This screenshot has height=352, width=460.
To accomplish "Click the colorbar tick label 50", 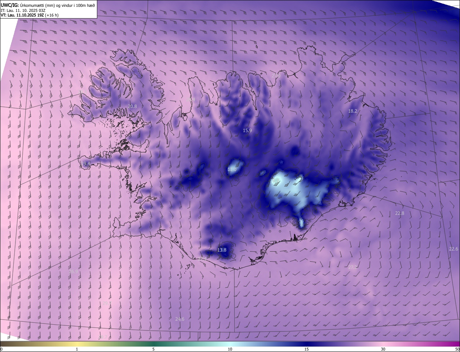I will pyautogui.click(x=457, y=349).
